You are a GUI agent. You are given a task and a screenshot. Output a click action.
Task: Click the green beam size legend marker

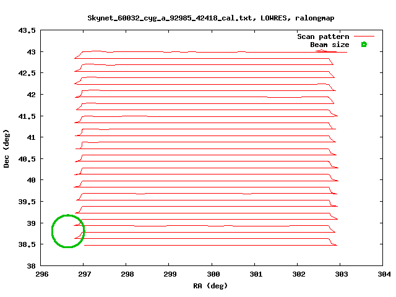click(x=364, y=45)
